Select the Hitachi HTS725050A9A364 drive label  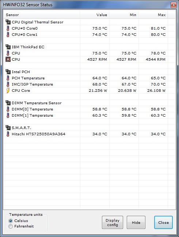click(38, 134)
